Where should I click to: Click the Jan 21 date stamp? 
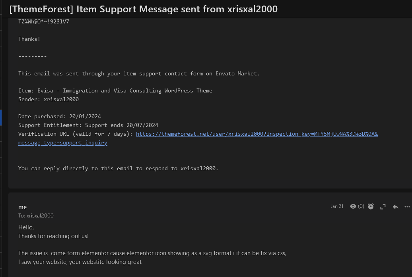pos(337,206)
